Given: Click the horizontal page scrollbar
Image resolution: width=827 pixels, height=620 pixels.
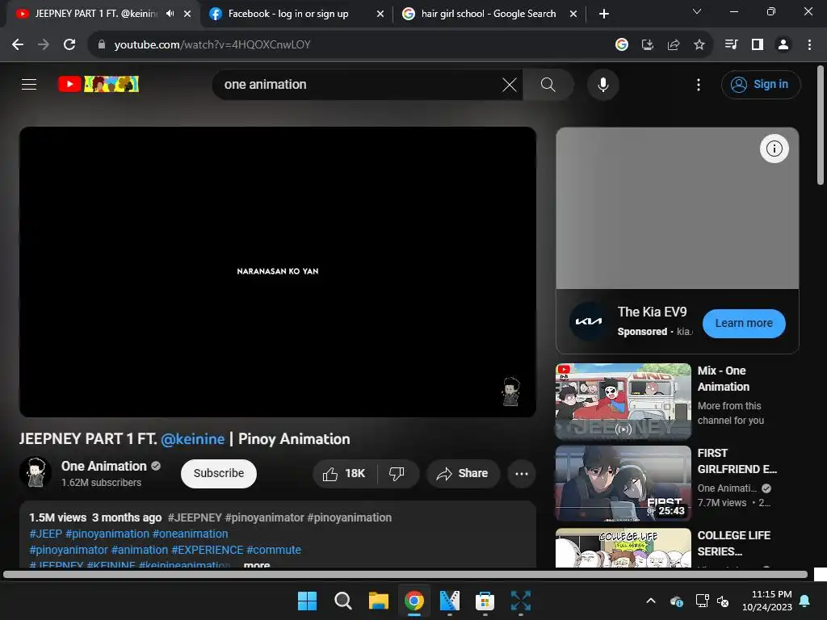Looking at the screenshot, I should pyautogui.click(x=405, y=575).
